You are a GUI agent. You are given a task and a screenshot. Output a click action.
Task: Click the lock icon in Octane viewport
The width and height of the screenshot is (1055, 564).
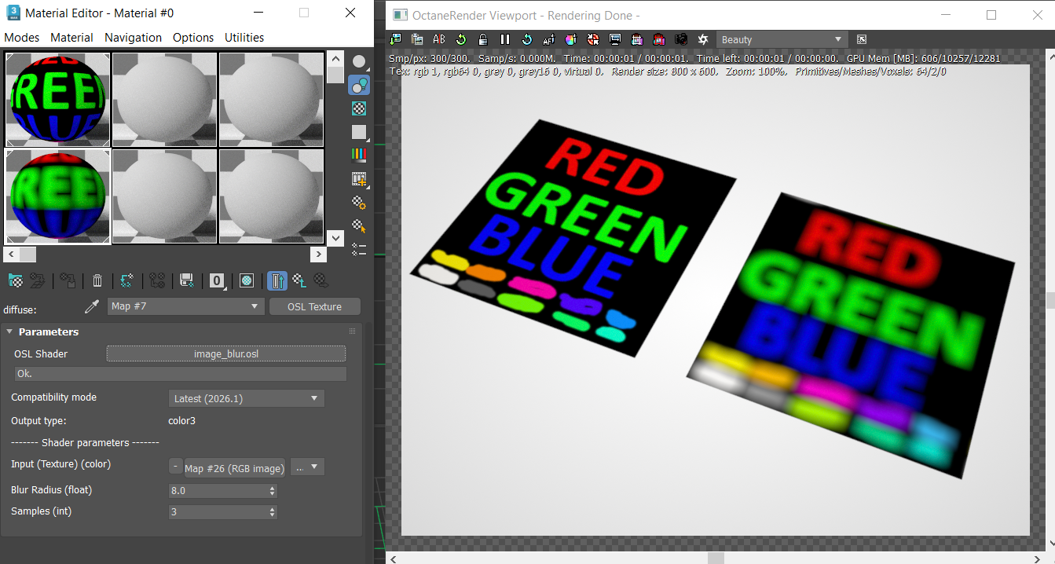pyautogui.click(x=482, y=39)
